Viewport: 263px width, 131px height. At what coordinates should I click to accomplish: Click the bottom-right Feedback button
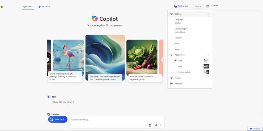pyautogui.click(x=255, y=129)
